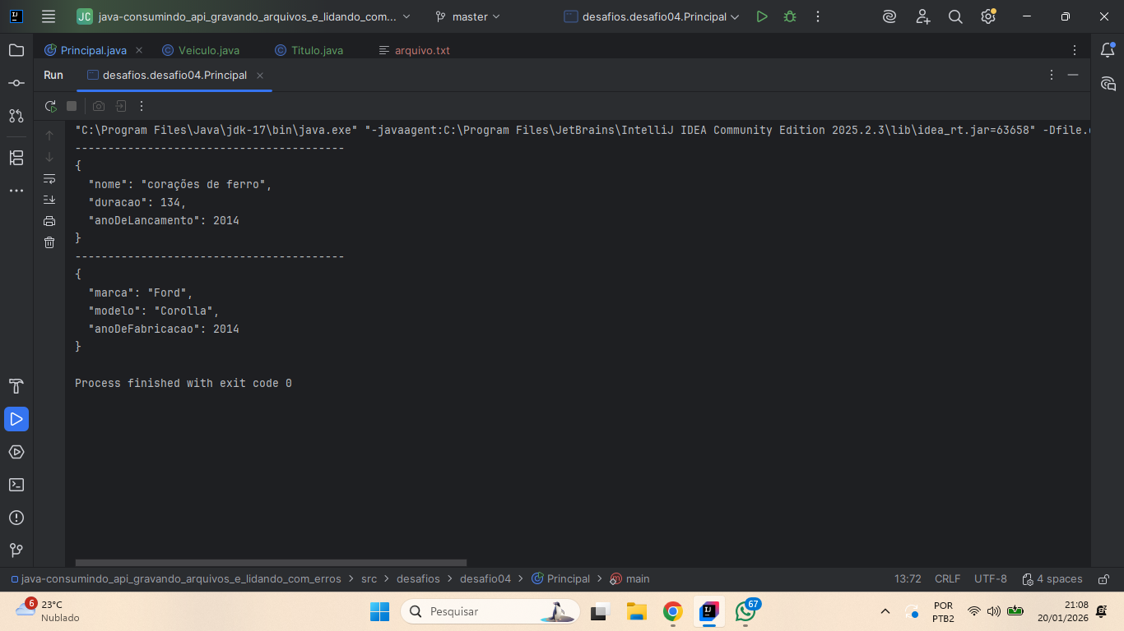Open the Terminal tool window
The height and width of the screenshot is (631, 1124).
coord(16,485)
